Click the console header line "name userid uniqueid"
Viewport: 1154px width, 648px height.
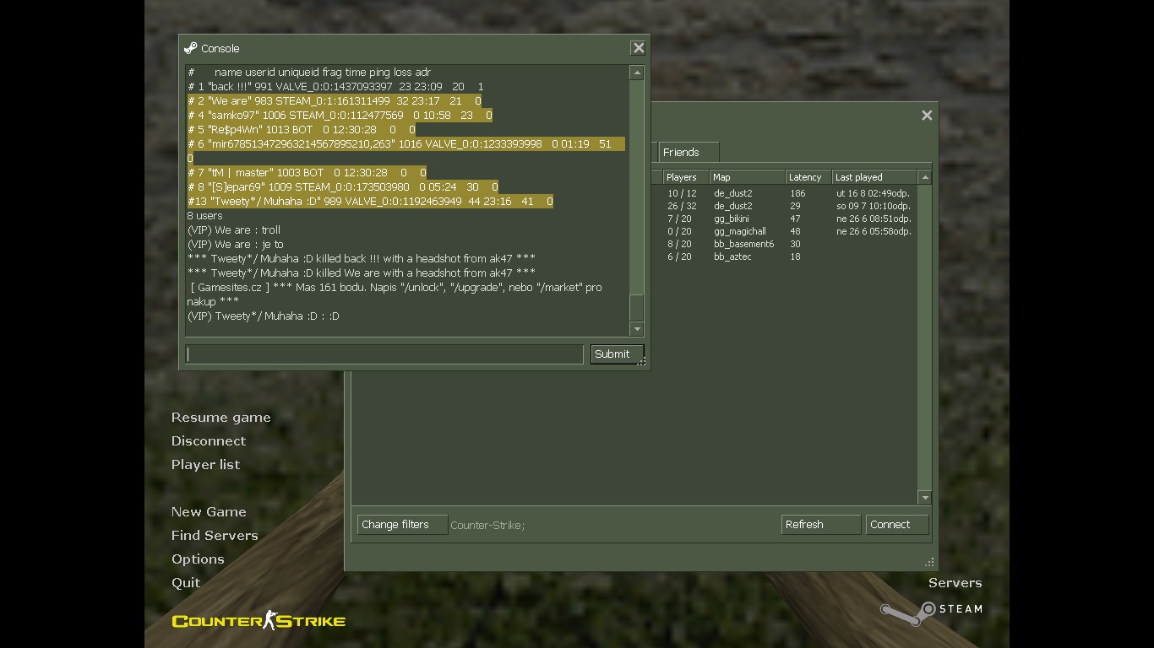309,73
